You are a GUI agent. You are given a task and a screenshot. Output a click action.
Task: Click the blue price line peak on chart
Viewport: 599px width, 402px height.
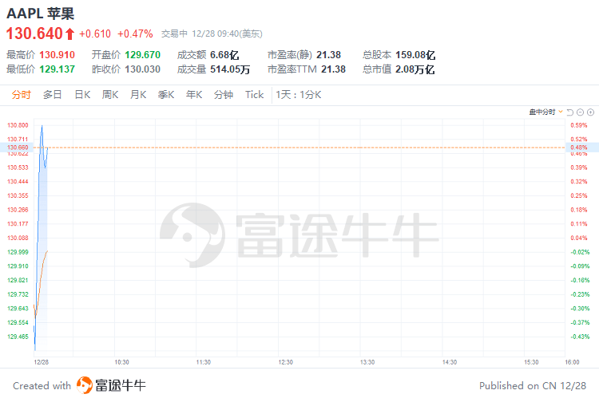point(42,126)
